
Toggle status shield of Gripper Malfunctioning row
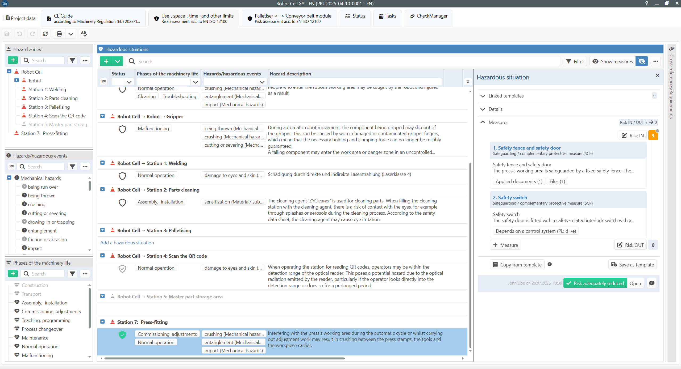tap(122, 129)
